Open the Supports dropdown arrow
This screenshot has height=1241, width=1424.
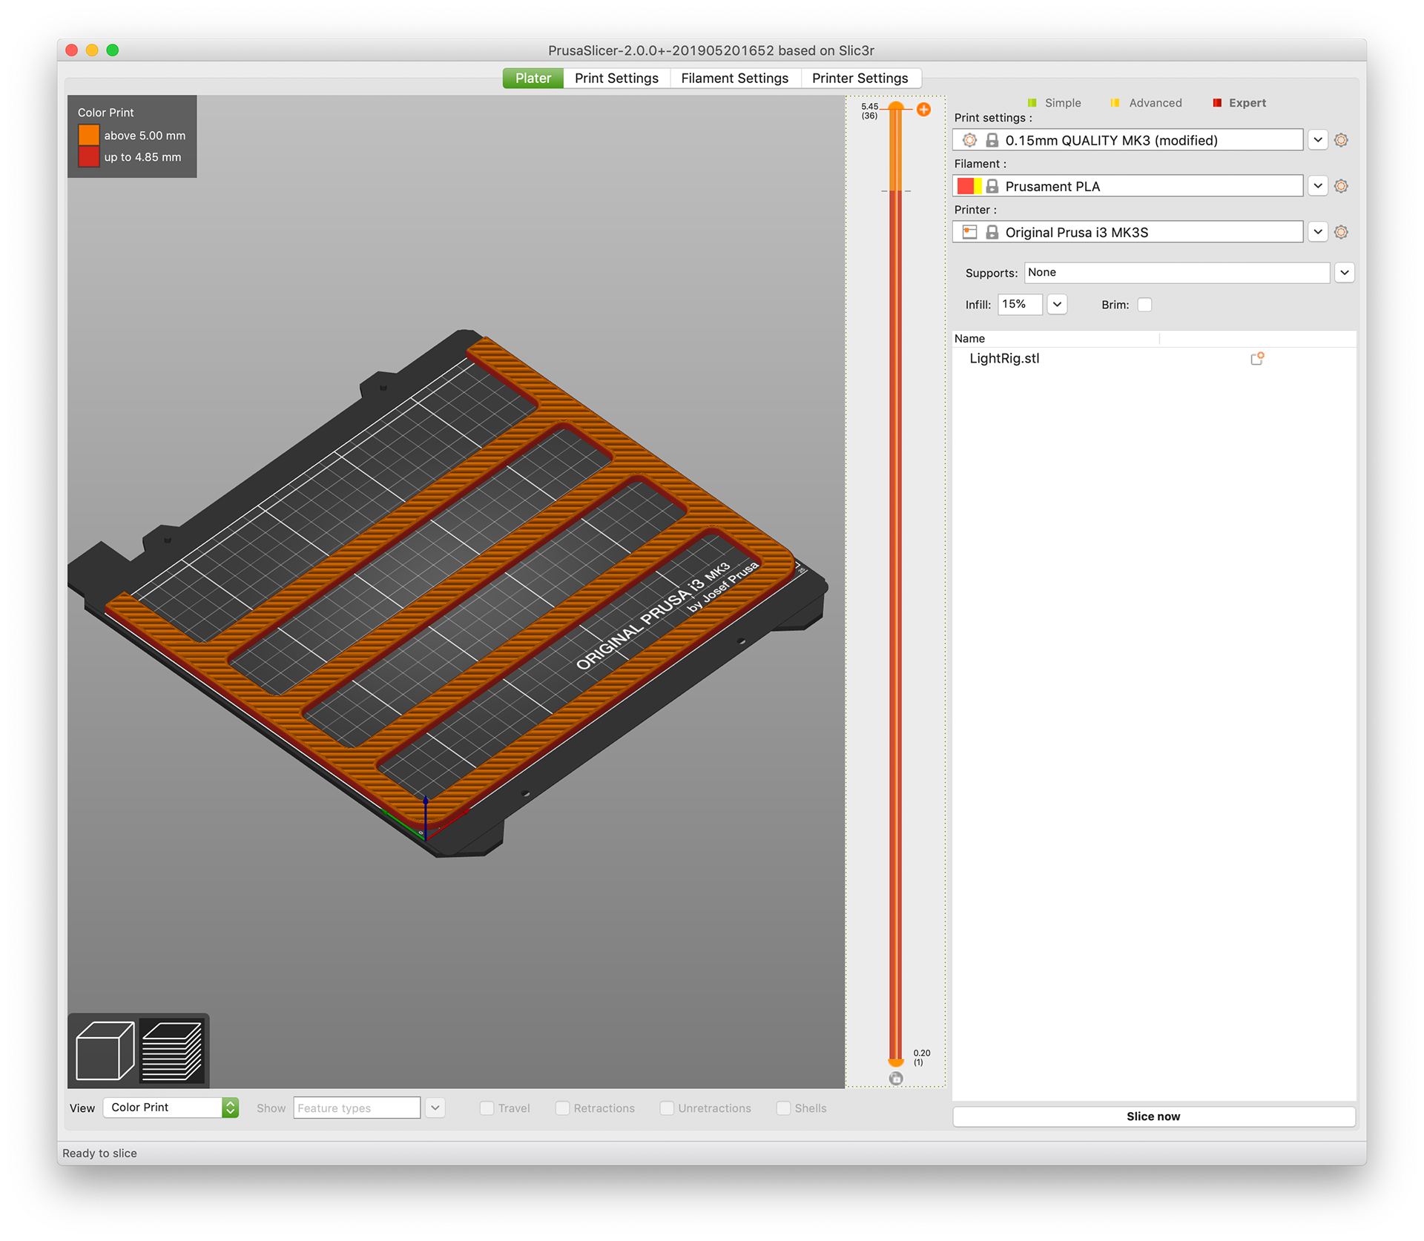click(x=1344, y=273)
